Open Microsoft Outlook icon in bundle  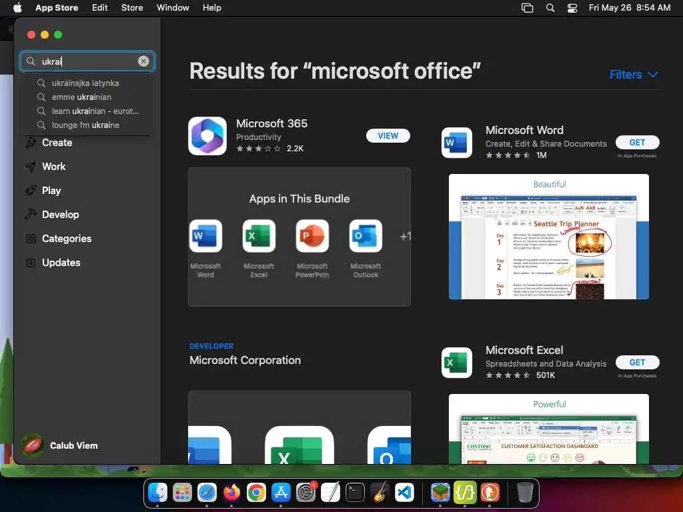366,236
